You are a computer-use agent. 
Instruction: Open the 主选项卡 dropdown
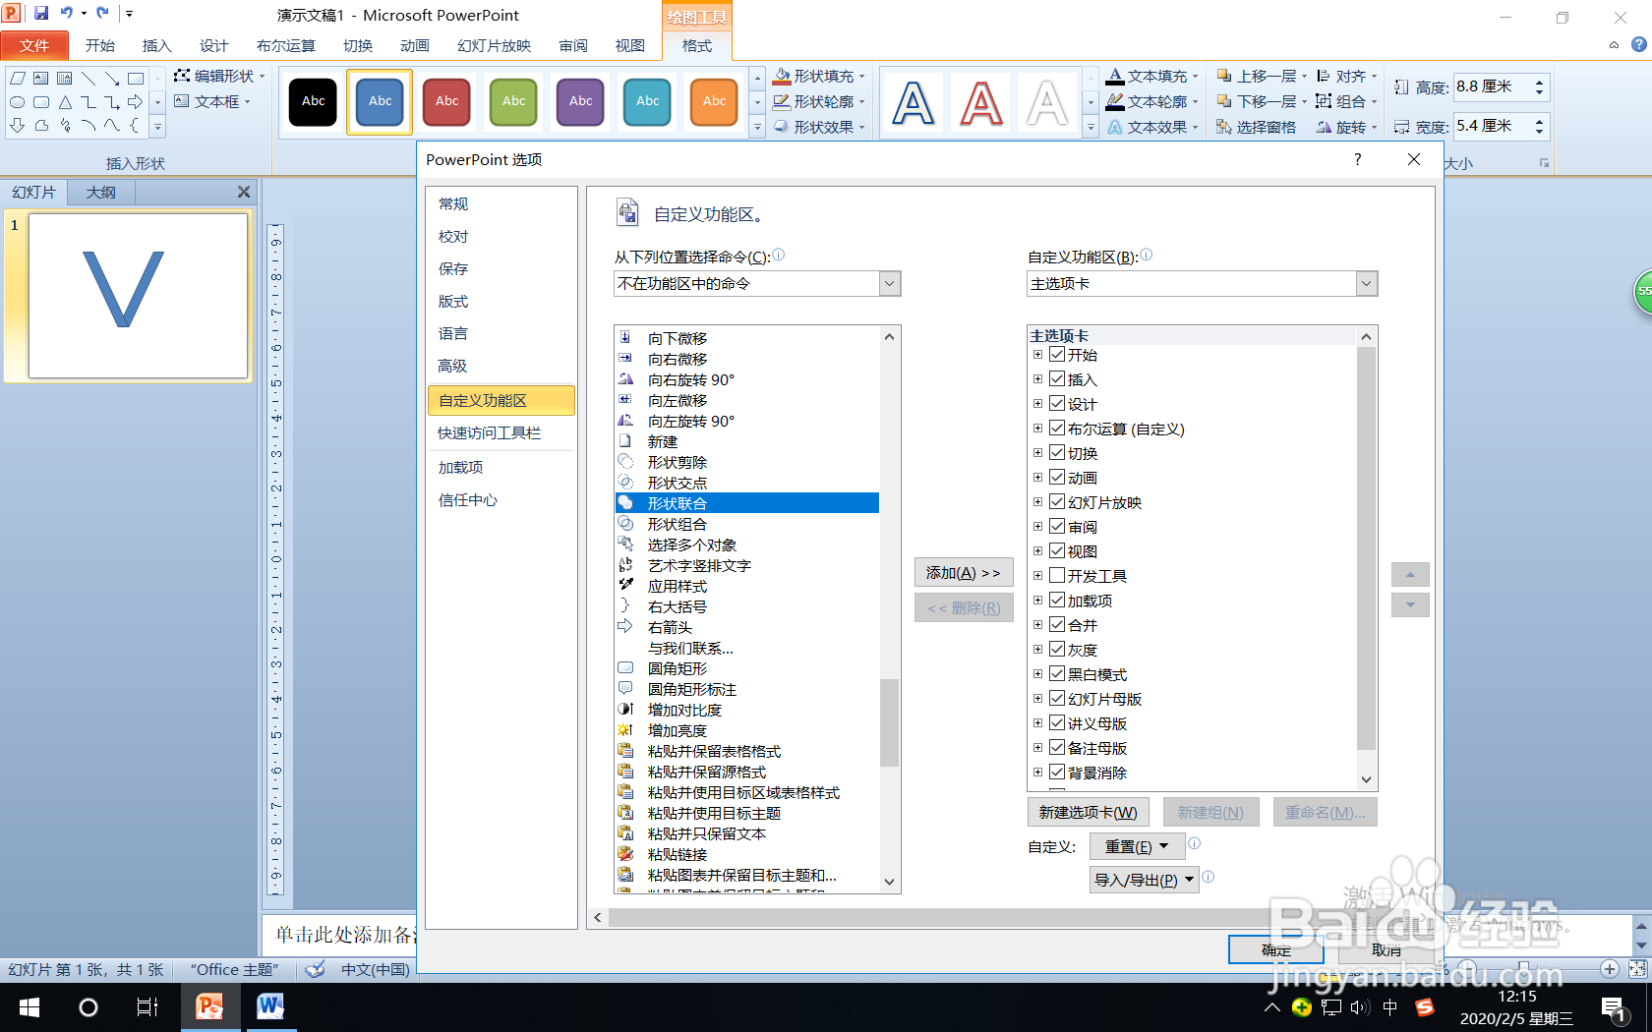(1366, 283)
